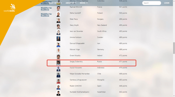Open Raphaël BIGAUD's profile photo
This screenshot has height=97, width=175.
pyautogui.click(x=58, y=8)
